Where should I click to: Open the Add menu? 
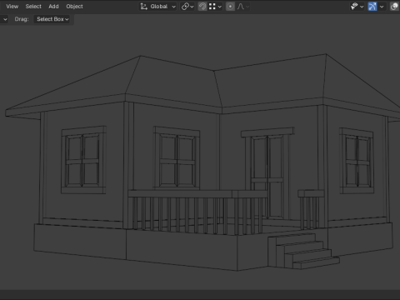point(53,7)
